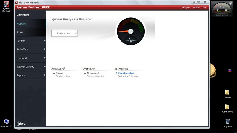This screenshot has width=237, height=133.
Task: Click the LiveBoost heading in overview
Action: [x=89, y=69]
